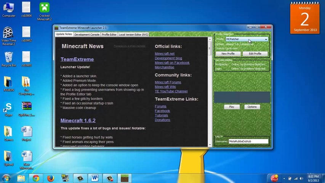
Task: Switch to the Development Console tab
Action: tap(87, 35)
